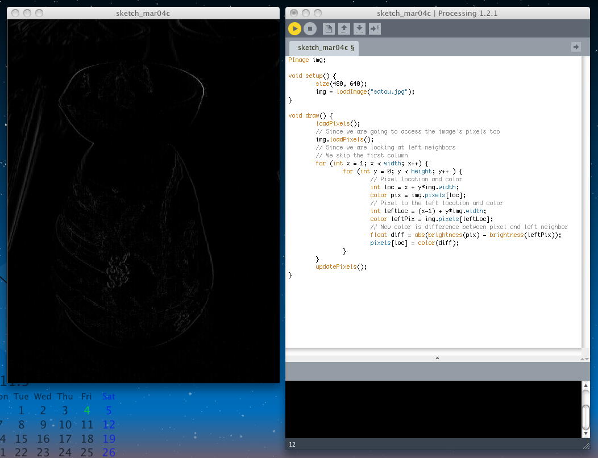This screenshot has width=598, height=458.
Task: Click the Open sketch up-arrow icon
Action: [x=344, y=28]
